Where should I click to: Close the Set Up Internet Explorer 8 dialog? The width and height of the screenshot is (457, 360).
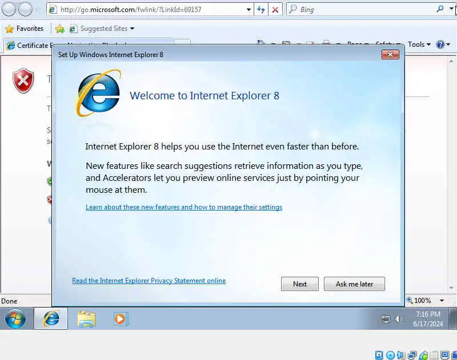(390, 54)
